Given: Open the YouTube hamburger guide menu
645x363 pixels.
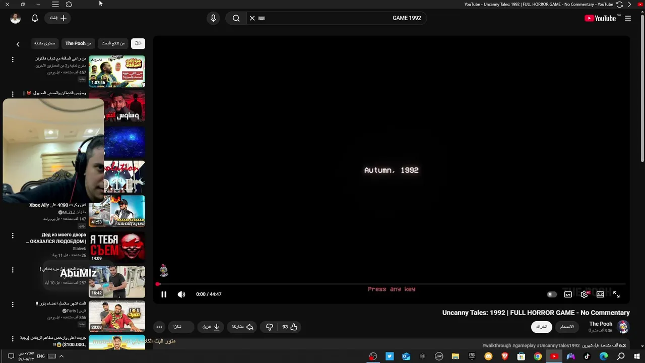Looking at the screenshot, I should (x=628, y=18).
